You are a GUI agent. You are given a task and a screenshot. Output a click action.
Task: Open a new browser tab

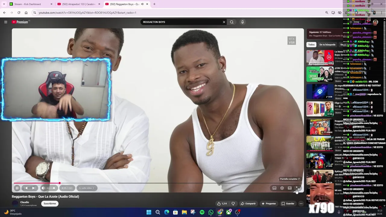tap(154, 4)
